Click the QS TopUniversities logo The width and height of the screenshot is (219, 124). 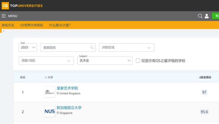22,6
